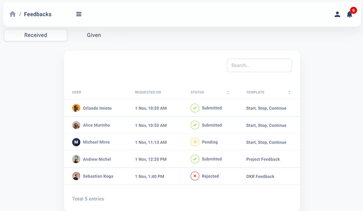Sort the table by Template column arrows
This screenshot has height=211, width=363.
pos(289,92)
